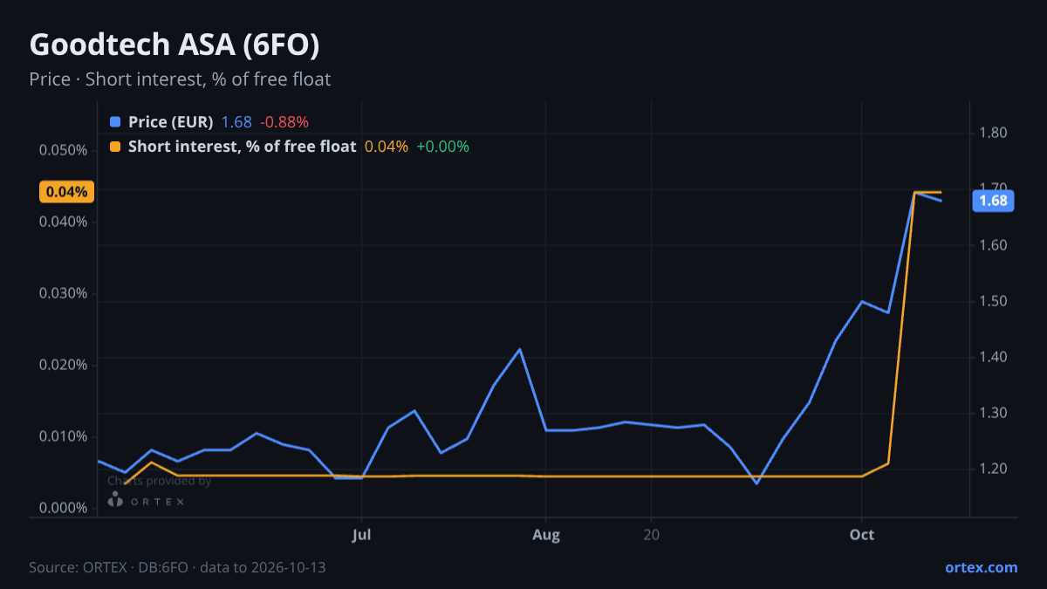Click the +0.00% short interest change value
This screenshot has width=1047, height=589.
coord(442,147)
